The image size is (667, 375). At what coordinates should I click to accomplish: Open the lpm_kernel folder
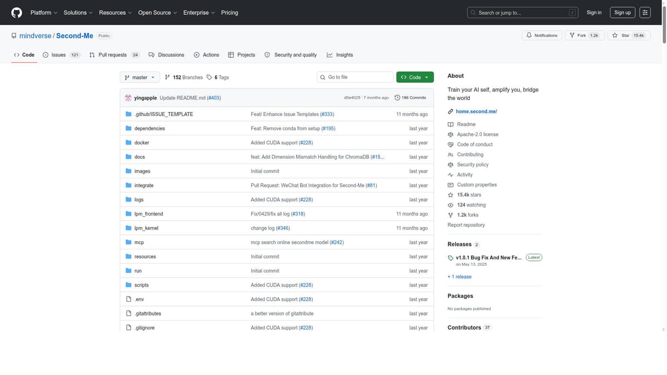146,228
